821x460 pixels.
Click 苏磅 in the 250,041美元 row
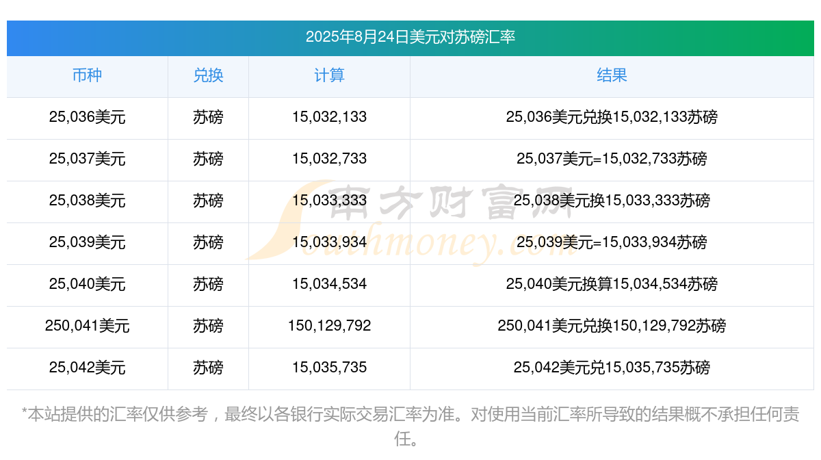[208, 326]
